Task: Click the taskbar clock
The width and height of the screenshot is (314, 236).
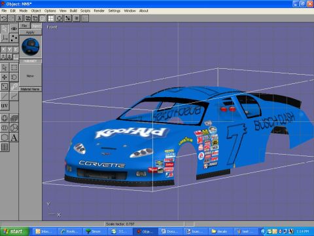Action: 302,231
